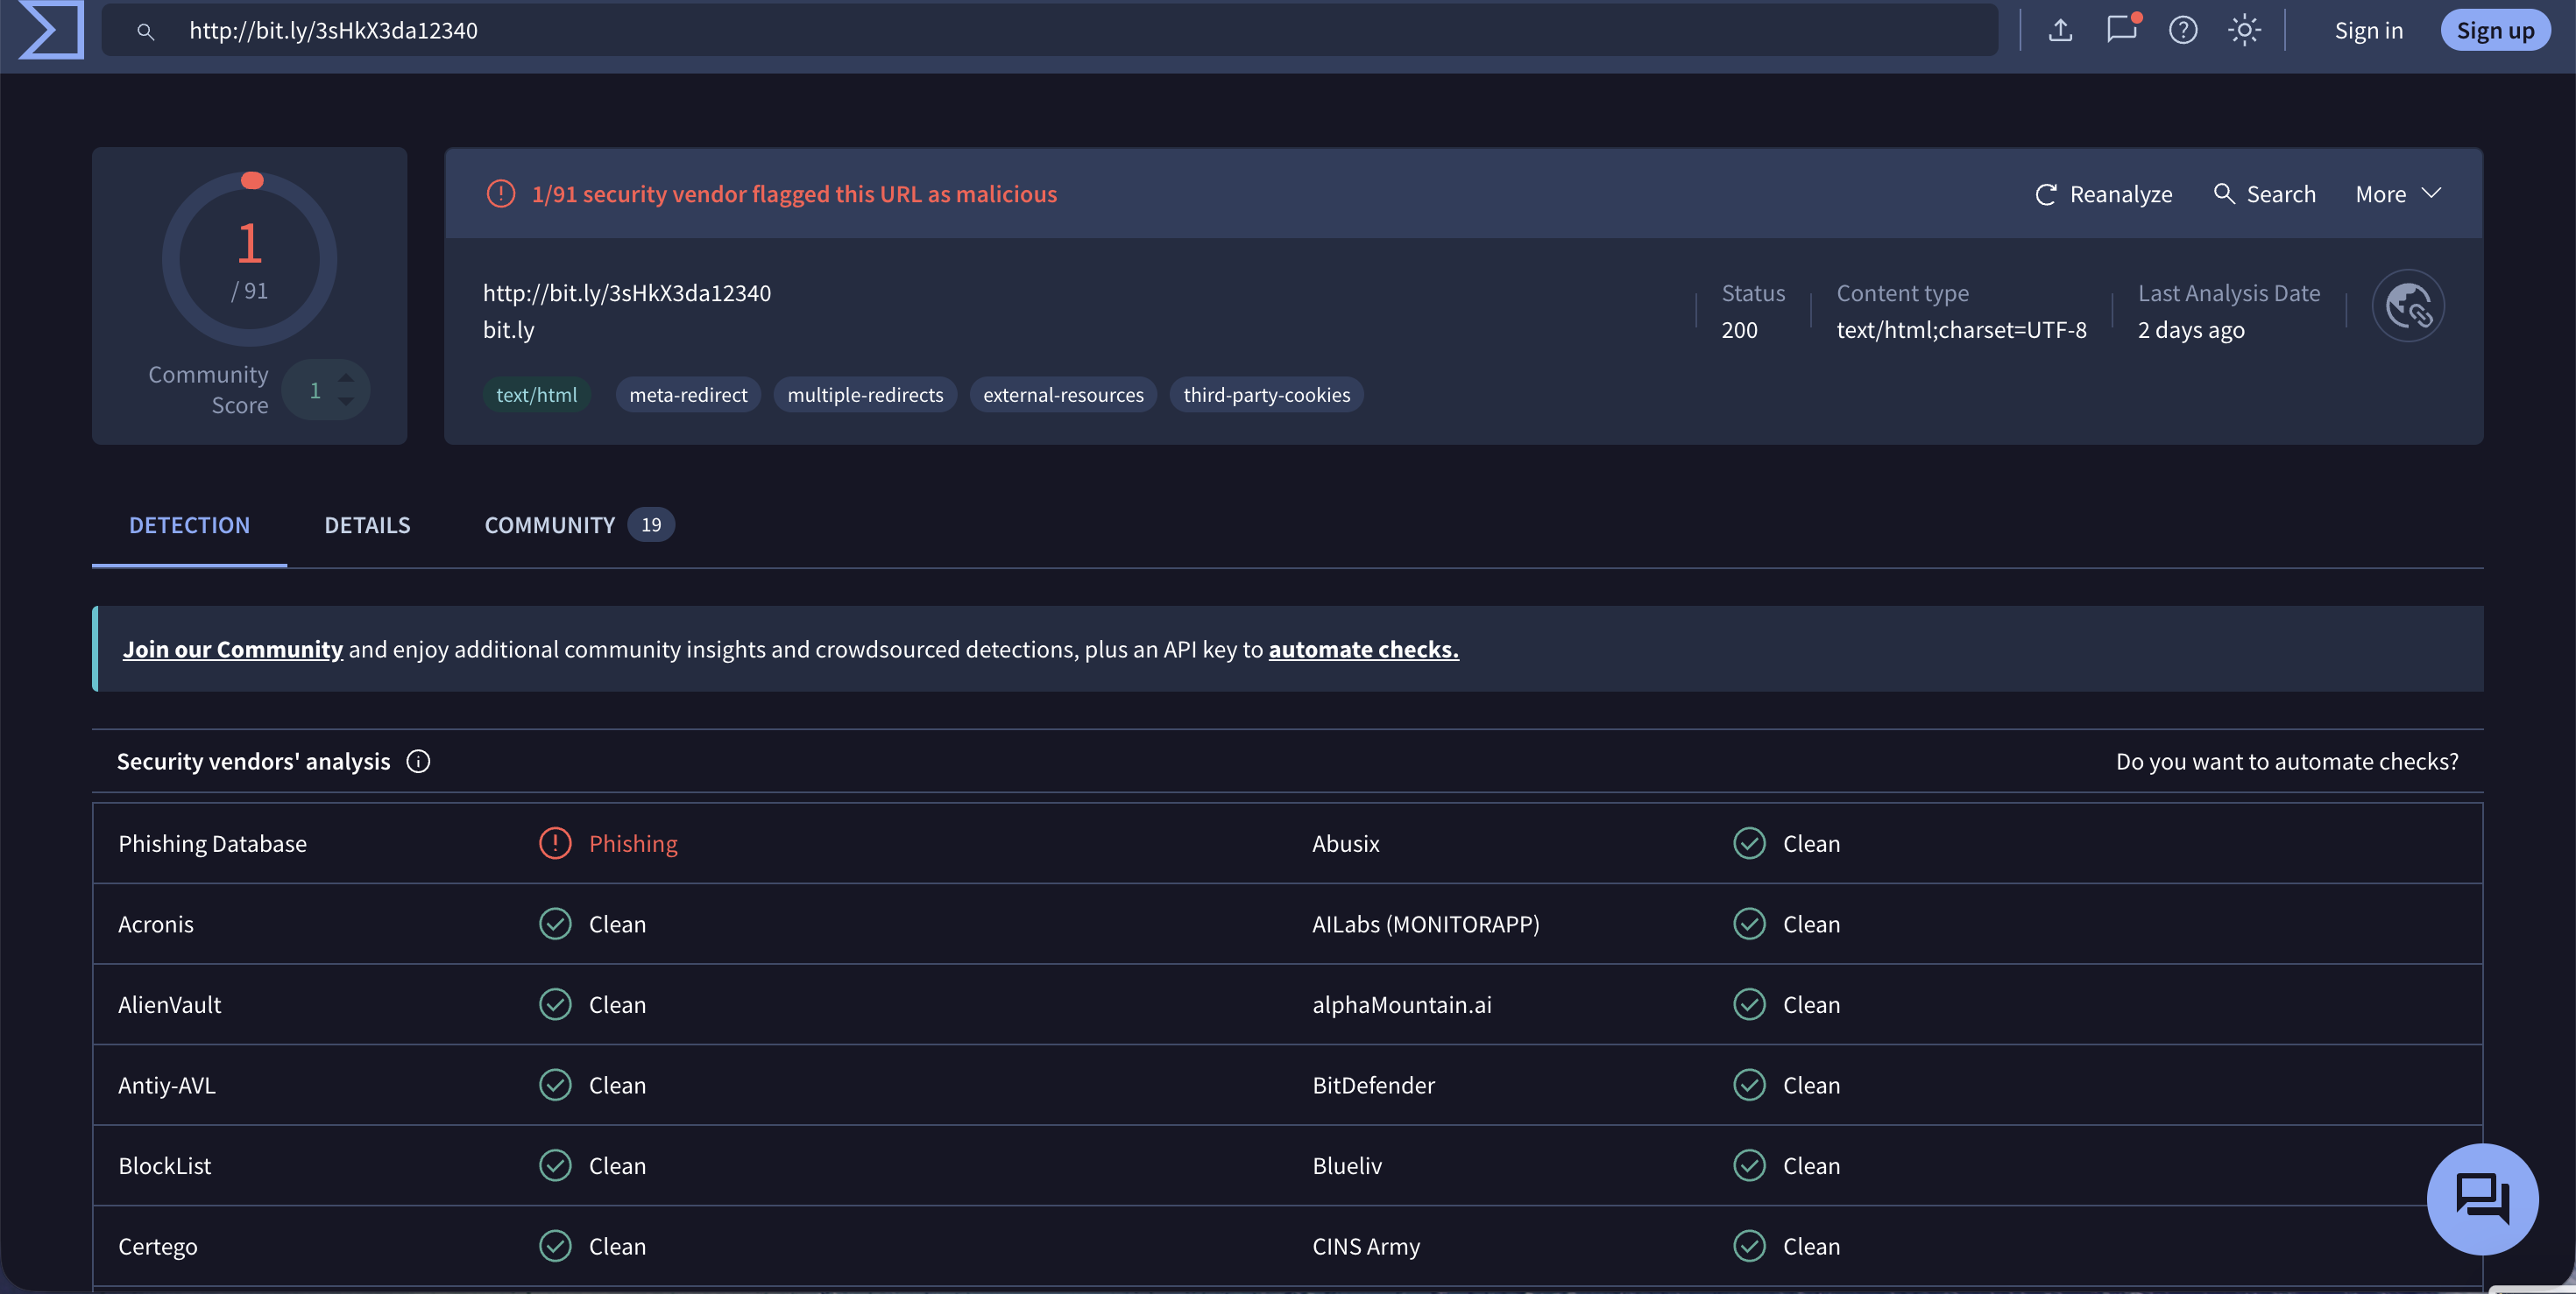The height and width of the screenshot is (1294, 2576).
Task: Click the Clean checkmark icon for CINS Army
Action: click(x=1749, y=1246)
